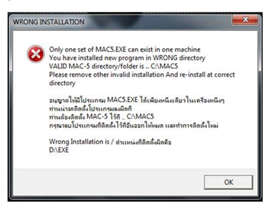The height and width of the screenshot is (216, 267).
Task: Click the Thai line "ท่านน่าจะติดตั้งโปรแกรมลงผิดที่"
Action: 90,109
